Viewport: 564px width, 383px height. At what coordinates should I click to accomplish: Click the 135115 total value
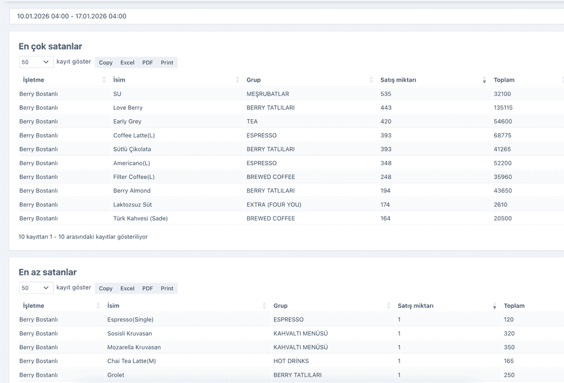click(x=503, y=107)
